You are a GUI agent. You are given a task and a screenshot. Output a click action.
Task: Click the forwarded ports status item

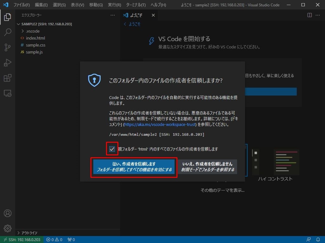(x=71, y=240)
